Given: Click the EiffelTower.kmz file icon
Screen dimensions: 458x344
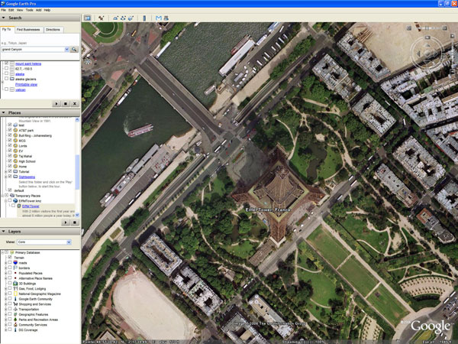Looking at the screenshot, I should (15, 201).
